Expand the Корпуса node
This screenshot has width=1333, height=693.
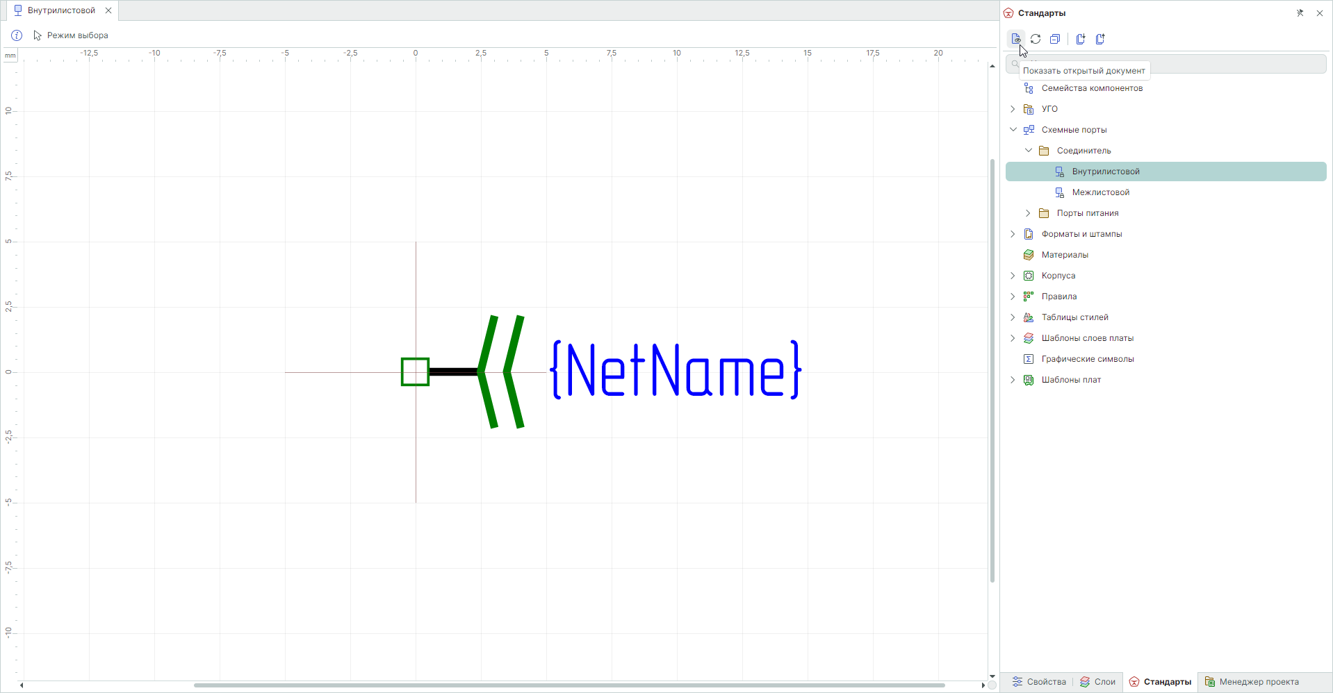[1013, 276]
